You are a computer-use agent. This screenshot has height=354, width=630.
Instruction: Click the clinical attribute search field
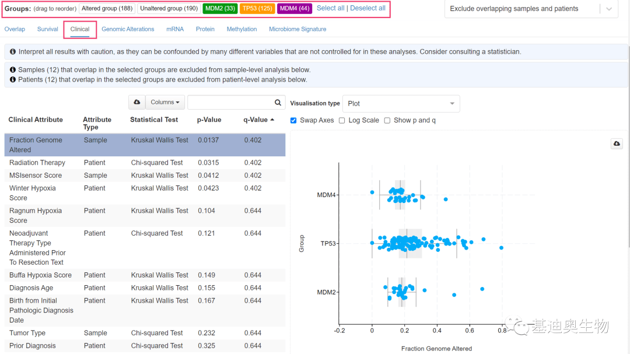tap(230, 102)
